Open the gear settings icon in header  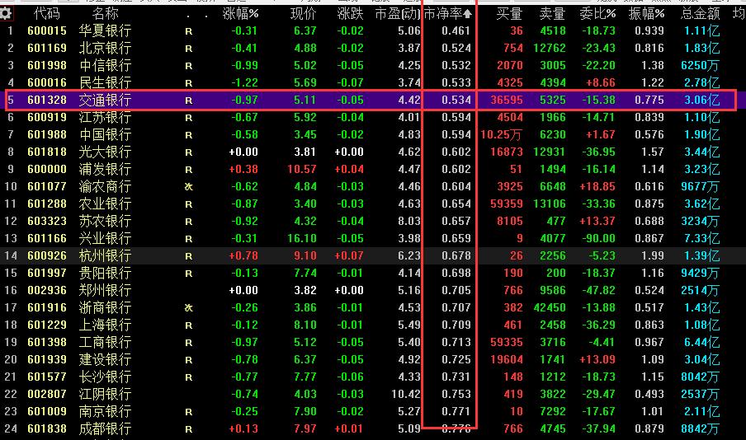(6, 13)
